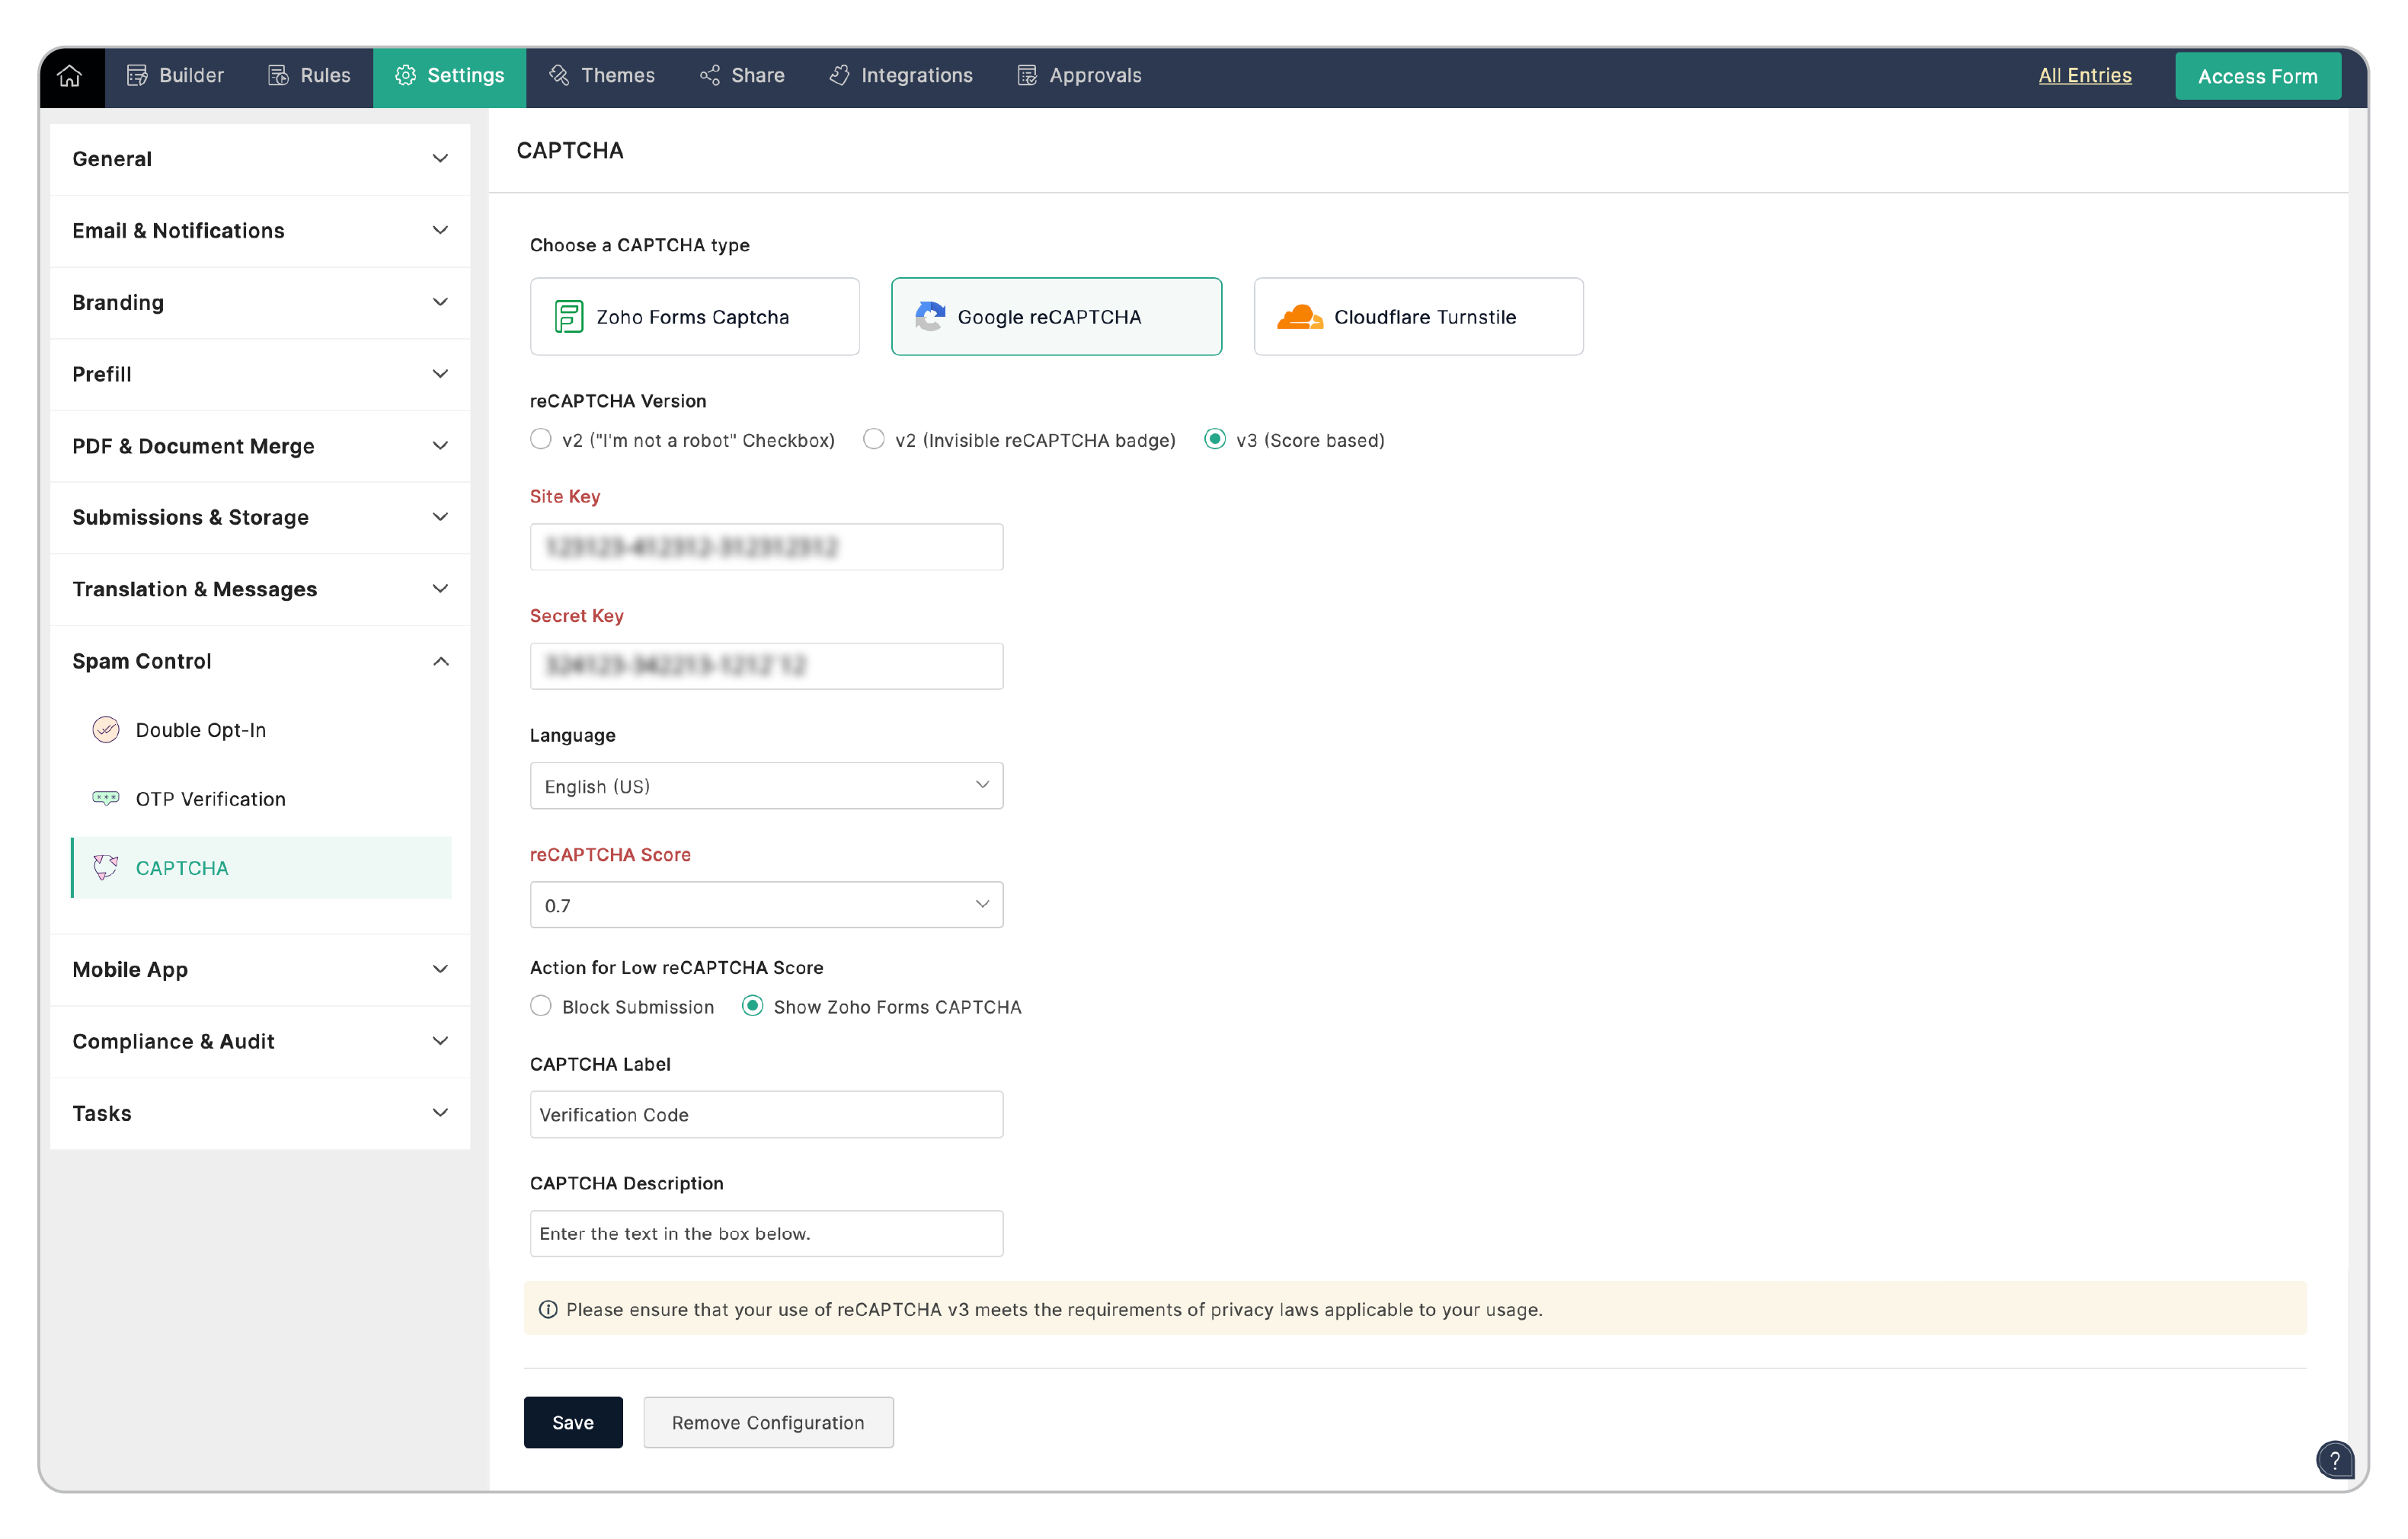Image resolution: width=2408 pixels, height=1539 pixels.
Task: Click the home icon in top bar
Action: pos(69,76)
